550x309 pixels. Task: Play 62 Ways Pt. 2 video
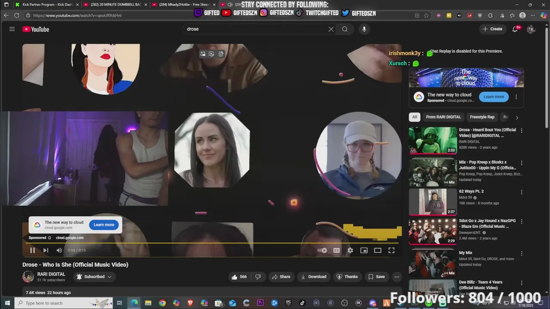pos(433,202)
